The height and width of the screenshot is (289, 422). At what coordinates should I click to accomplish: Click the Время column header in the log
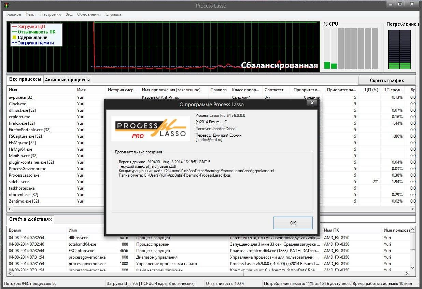tap(37, 230)
